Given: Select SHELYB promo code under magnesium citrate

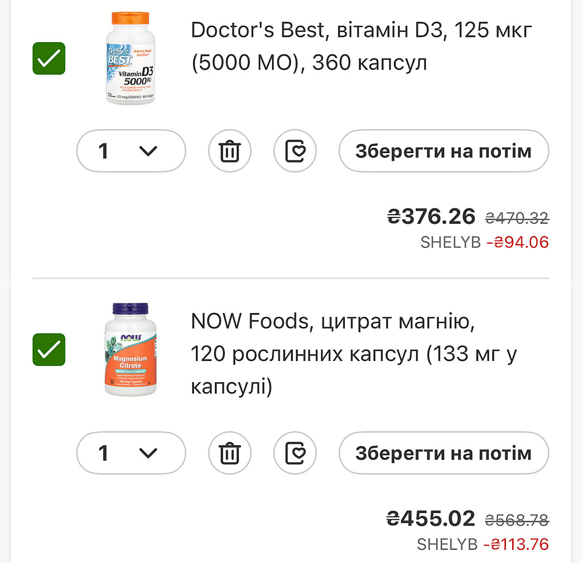Looking at the screenshot, I should tap(447, 545).
